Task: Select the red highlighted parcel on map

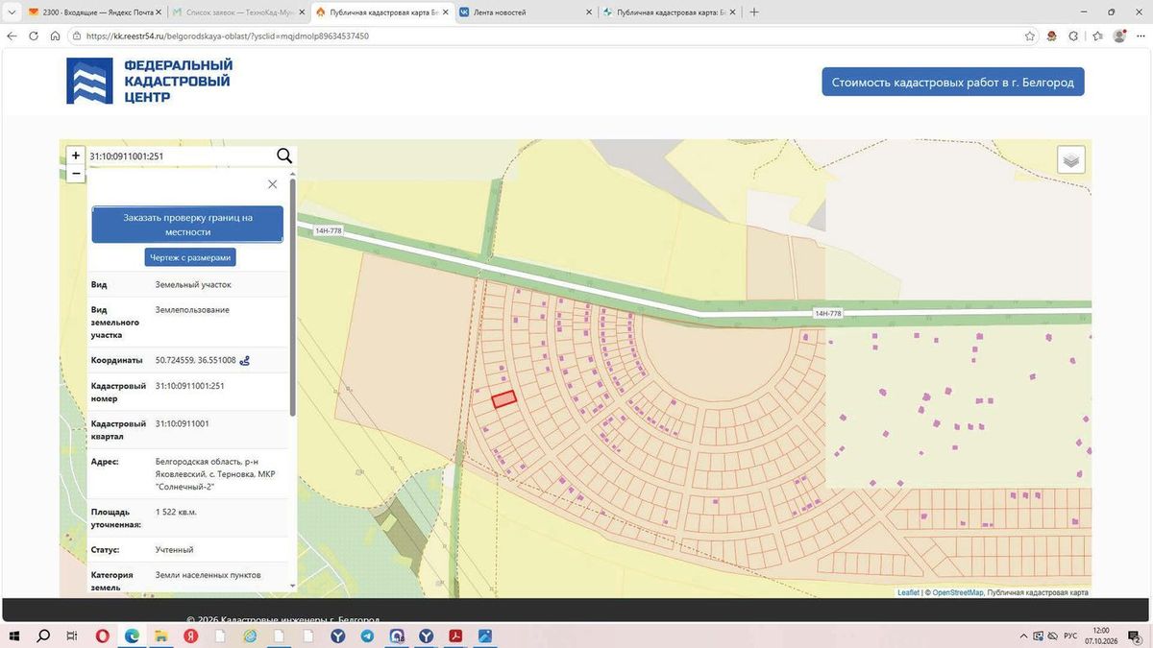Action: point(504,399)
